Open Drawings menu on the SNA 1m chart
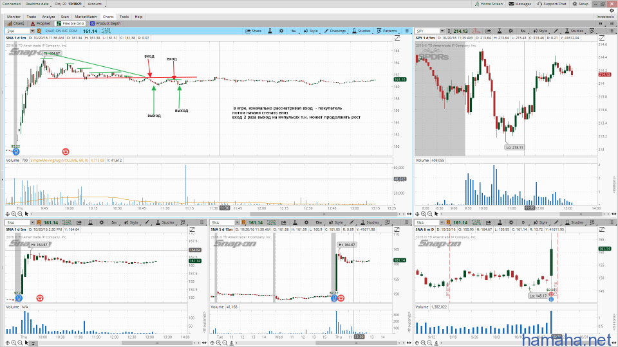 coord(335,31)
